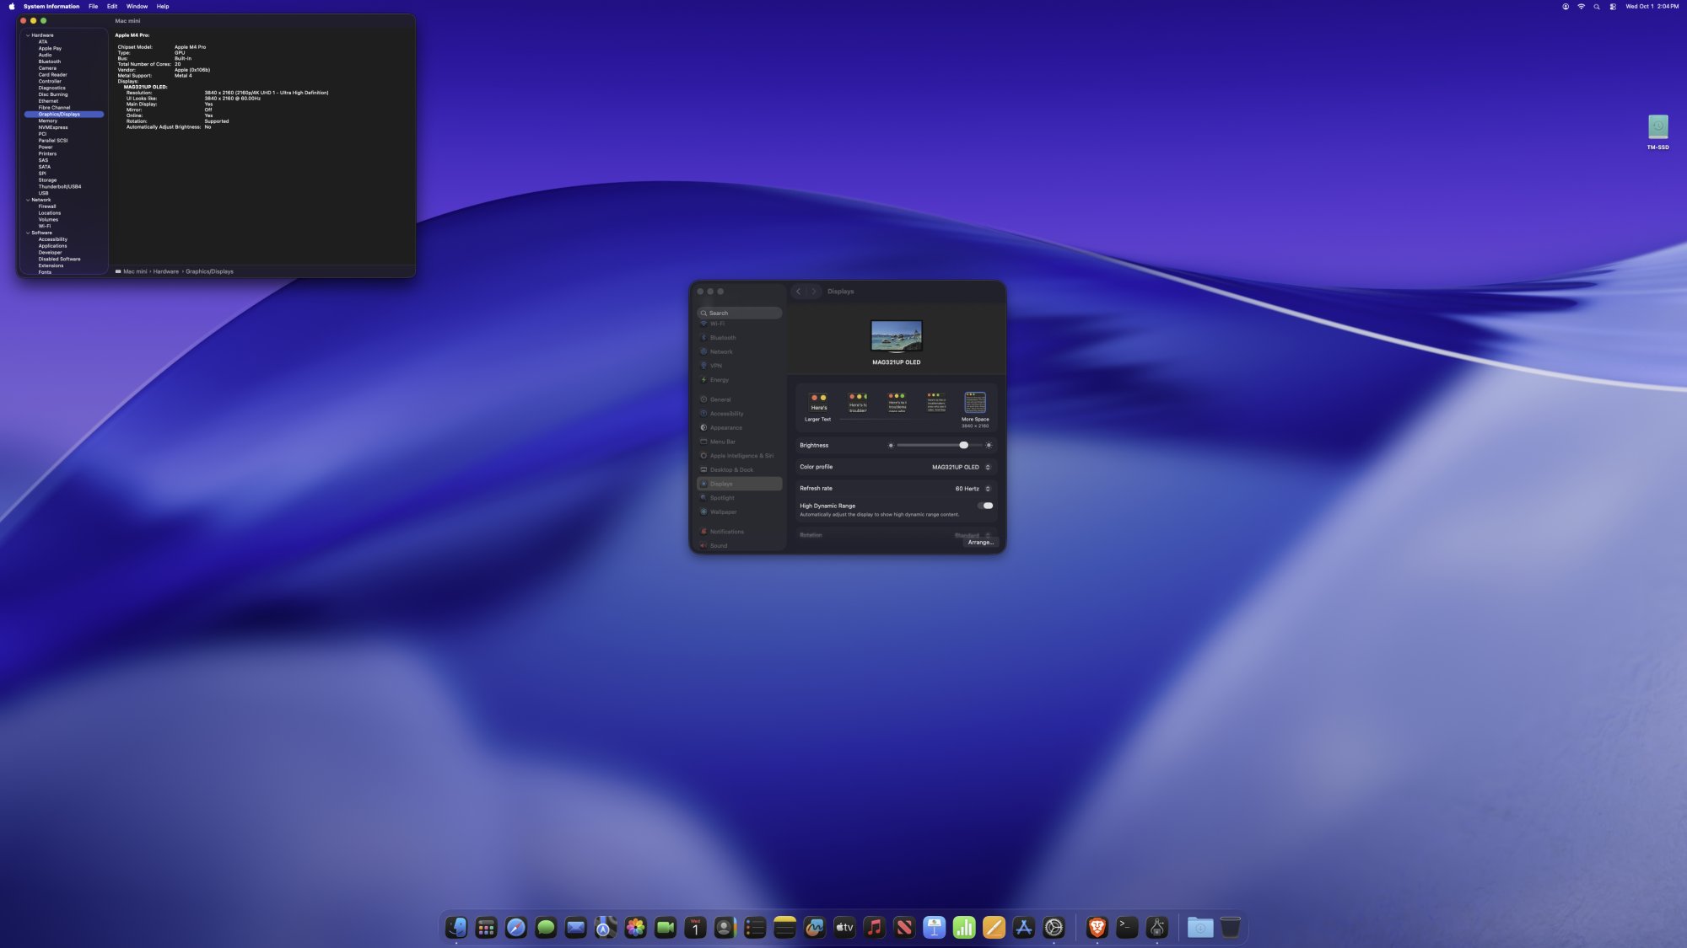Select Memory in the System Information sidebar

click(x=48, y=121)
